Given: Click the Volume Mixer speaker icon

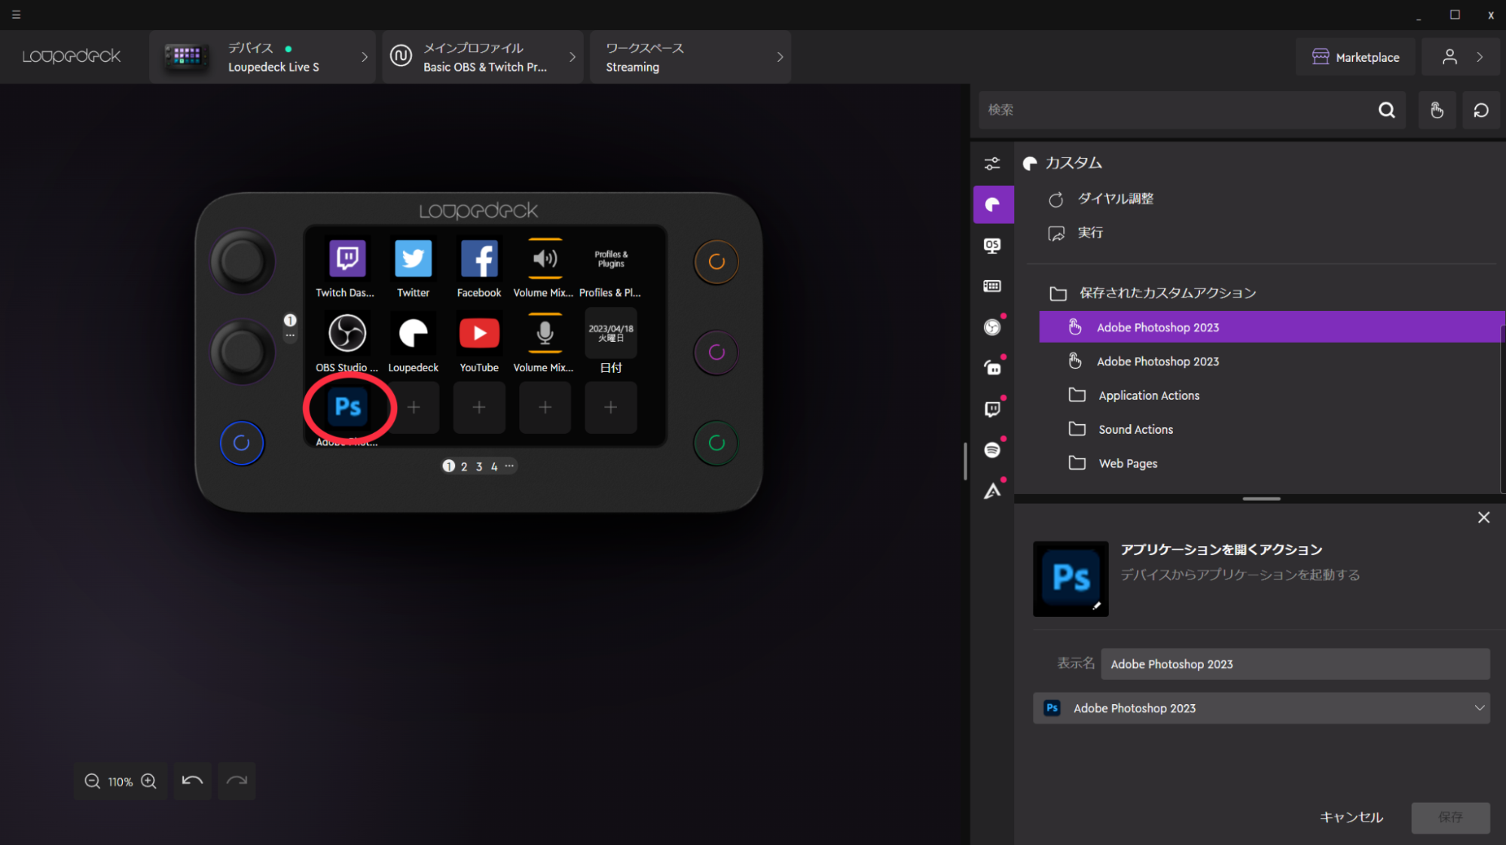Looking at the screenshot, I should [545, 258].
